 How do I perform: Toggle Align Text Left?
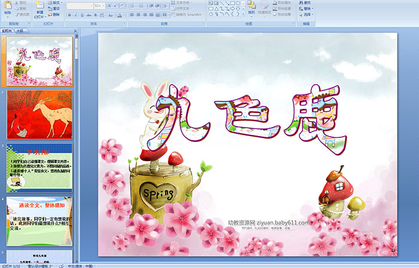tap(132, 15)
